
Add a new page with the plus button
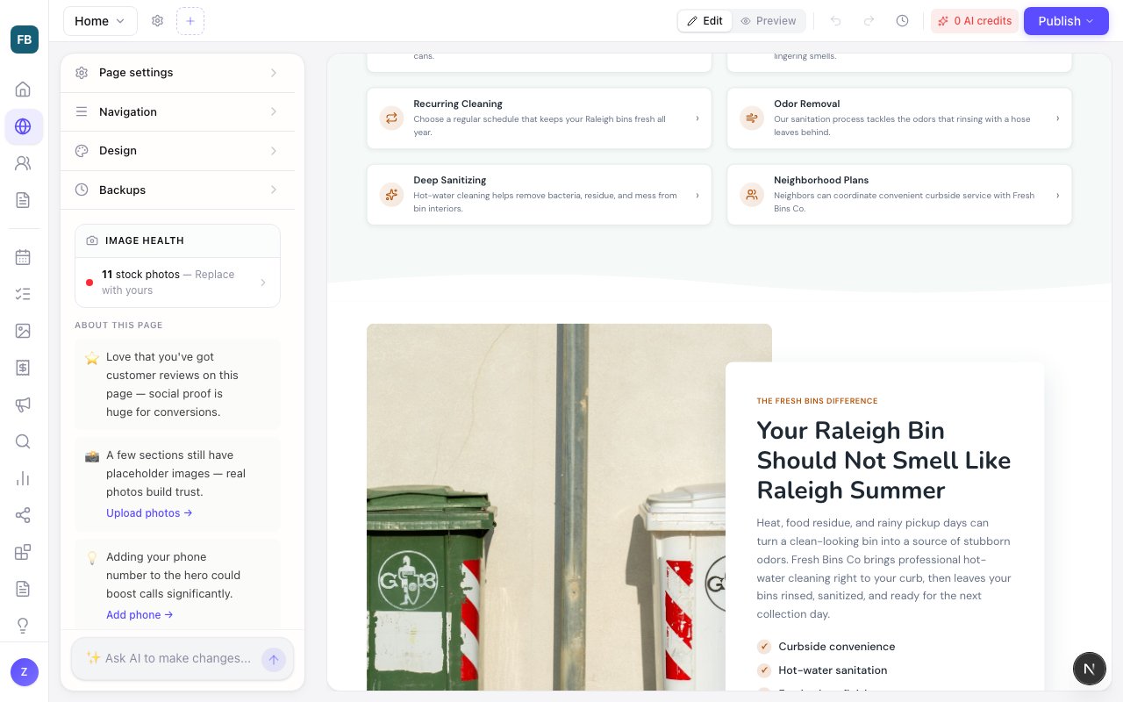coord(190,21)
